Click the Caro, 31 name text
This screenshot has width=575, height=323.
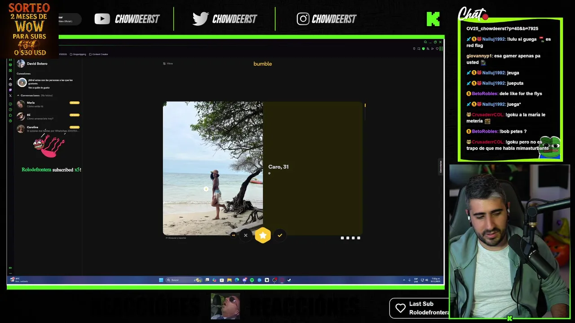coord(279,167)
